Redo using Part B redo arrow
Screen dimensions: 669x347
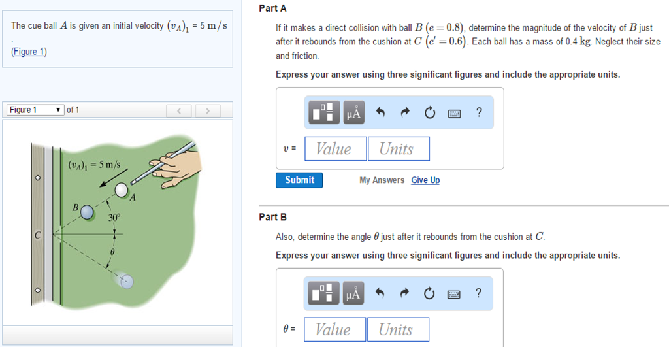coord(404,294)
